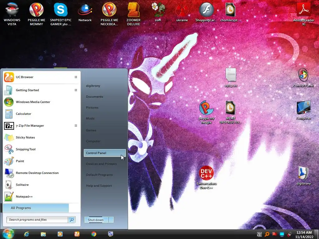The width and height of the screenshot is (319, 239).
Task: Select digibrony desktop folder icon
Action: [x=303, y=176]
